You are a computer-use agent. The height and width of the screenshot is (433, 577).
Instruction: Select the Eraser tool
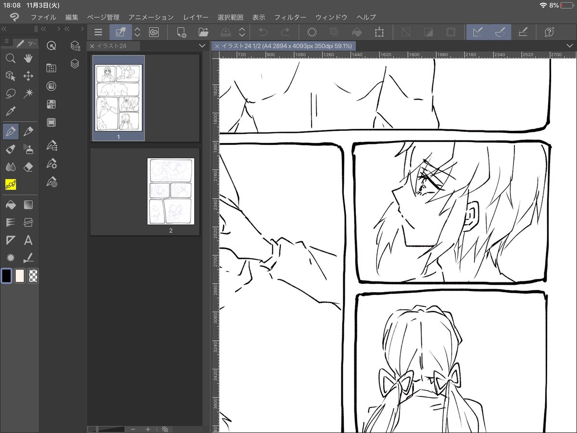[28, 166]
